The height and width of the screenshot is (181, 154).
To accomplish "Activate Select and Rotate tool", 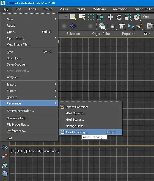I will [x=119, y=17].
